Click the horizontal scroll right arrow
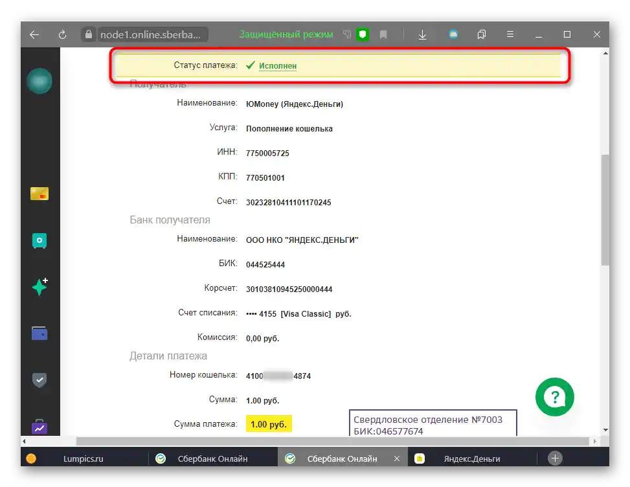Screen dimensions: 630x487 [594, 441]
